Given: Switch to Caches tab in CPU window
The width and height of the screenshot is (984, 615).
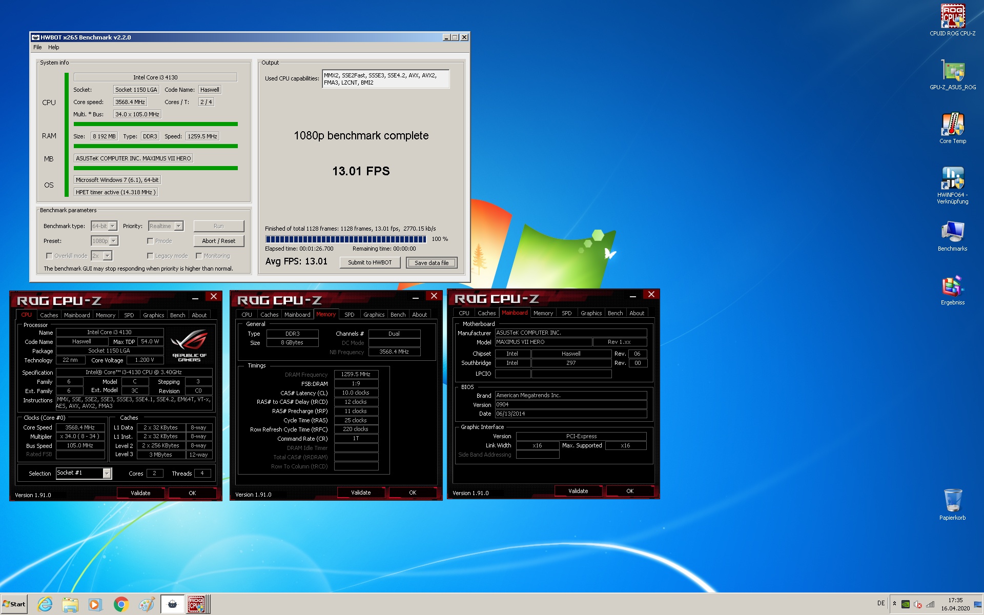Looking at the screenshot, I should (x=49, y=315).
